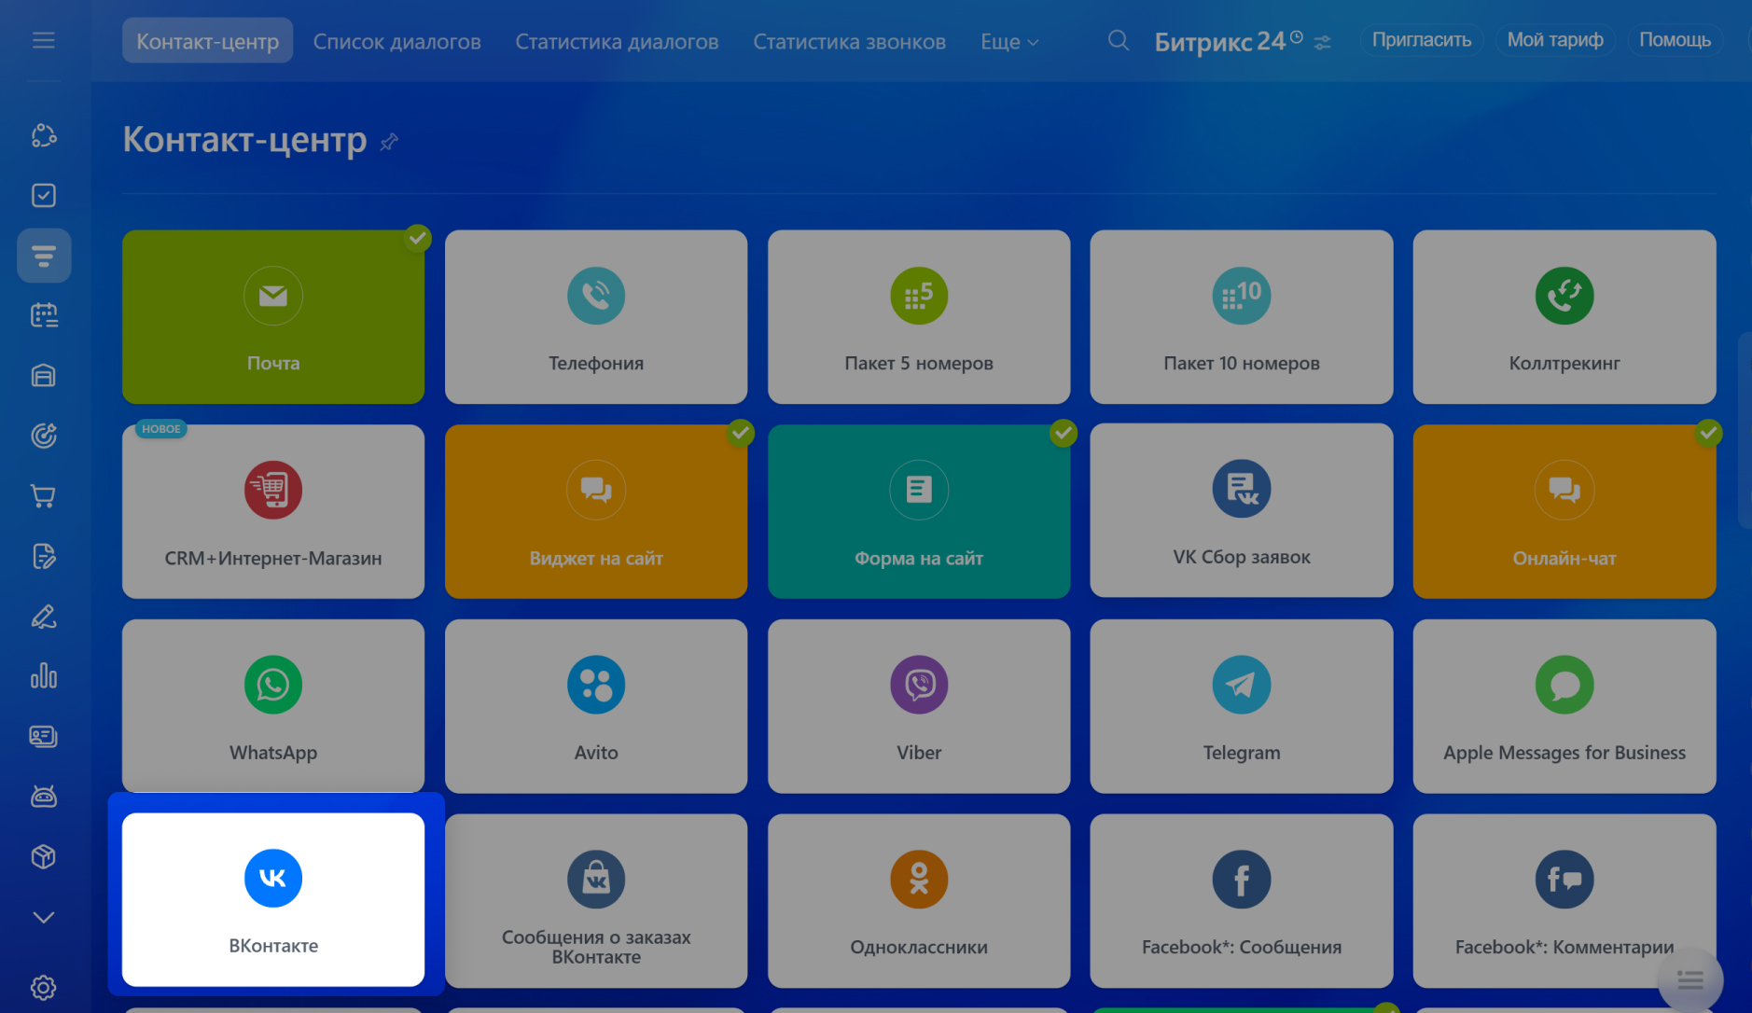Screen dimensions: 1752x1013
Task: Open Битрикс24 logo settings sliders icon
Action: 1323,43
